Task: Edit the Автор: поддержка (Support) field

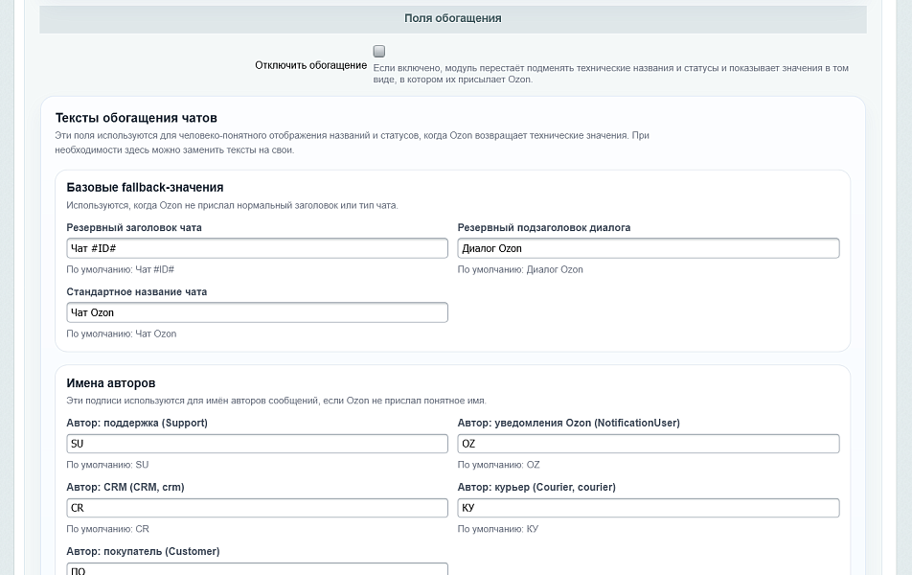Action: tap(257, 444)
